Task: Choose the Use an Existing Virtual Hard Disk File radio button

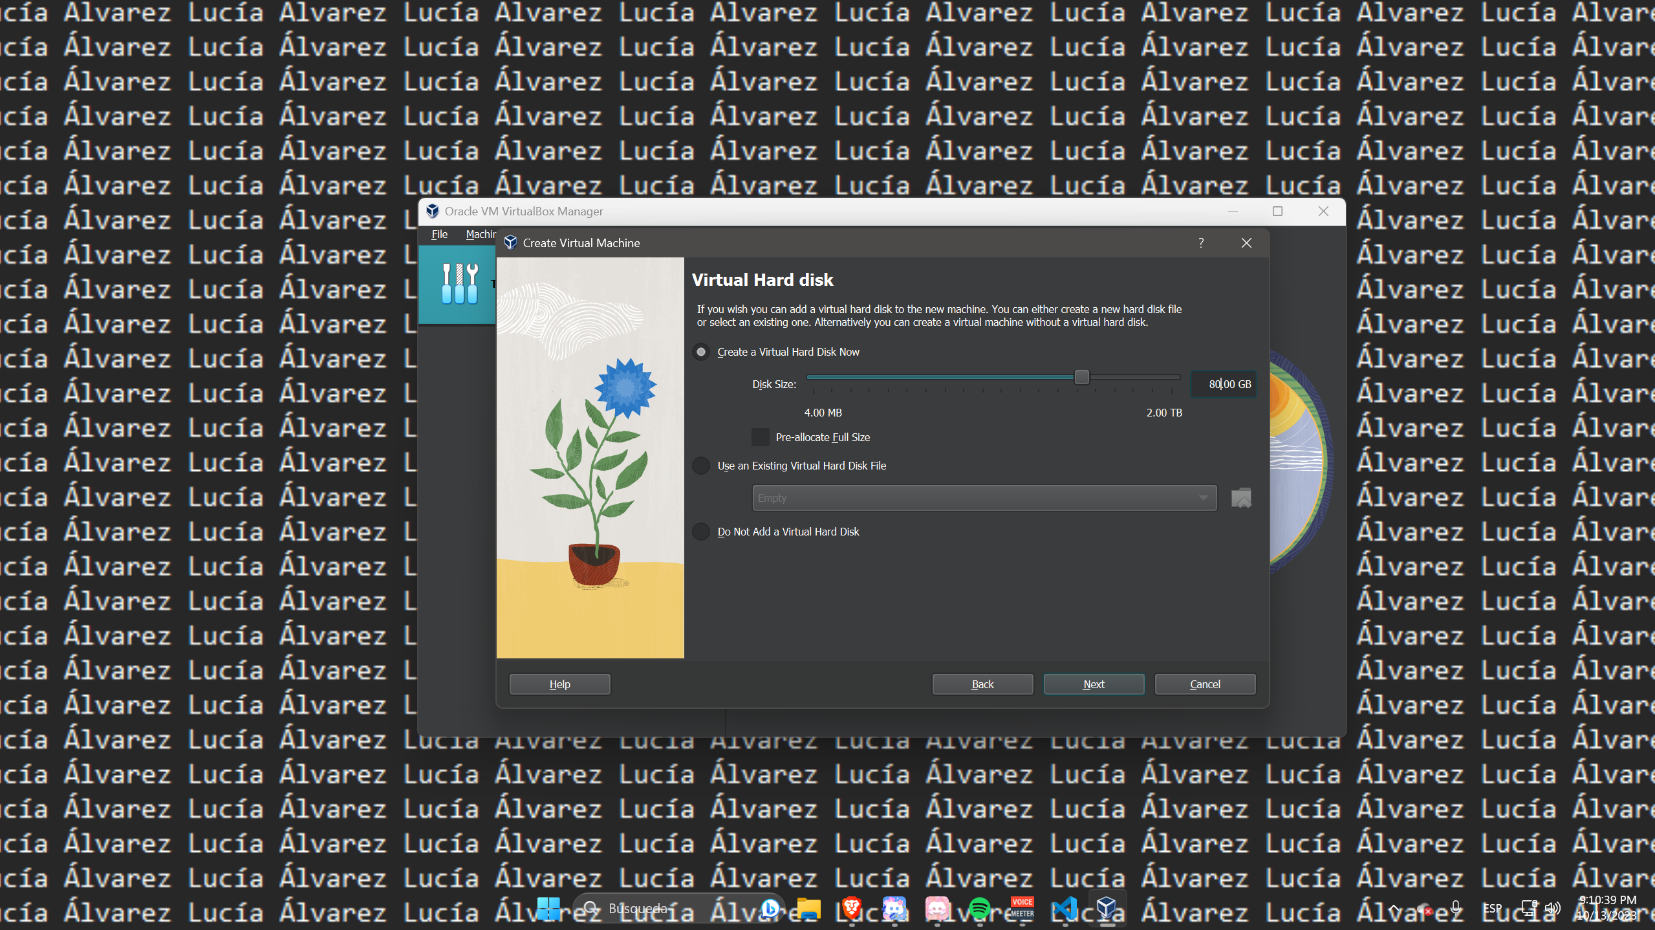Action: point(701,466)
